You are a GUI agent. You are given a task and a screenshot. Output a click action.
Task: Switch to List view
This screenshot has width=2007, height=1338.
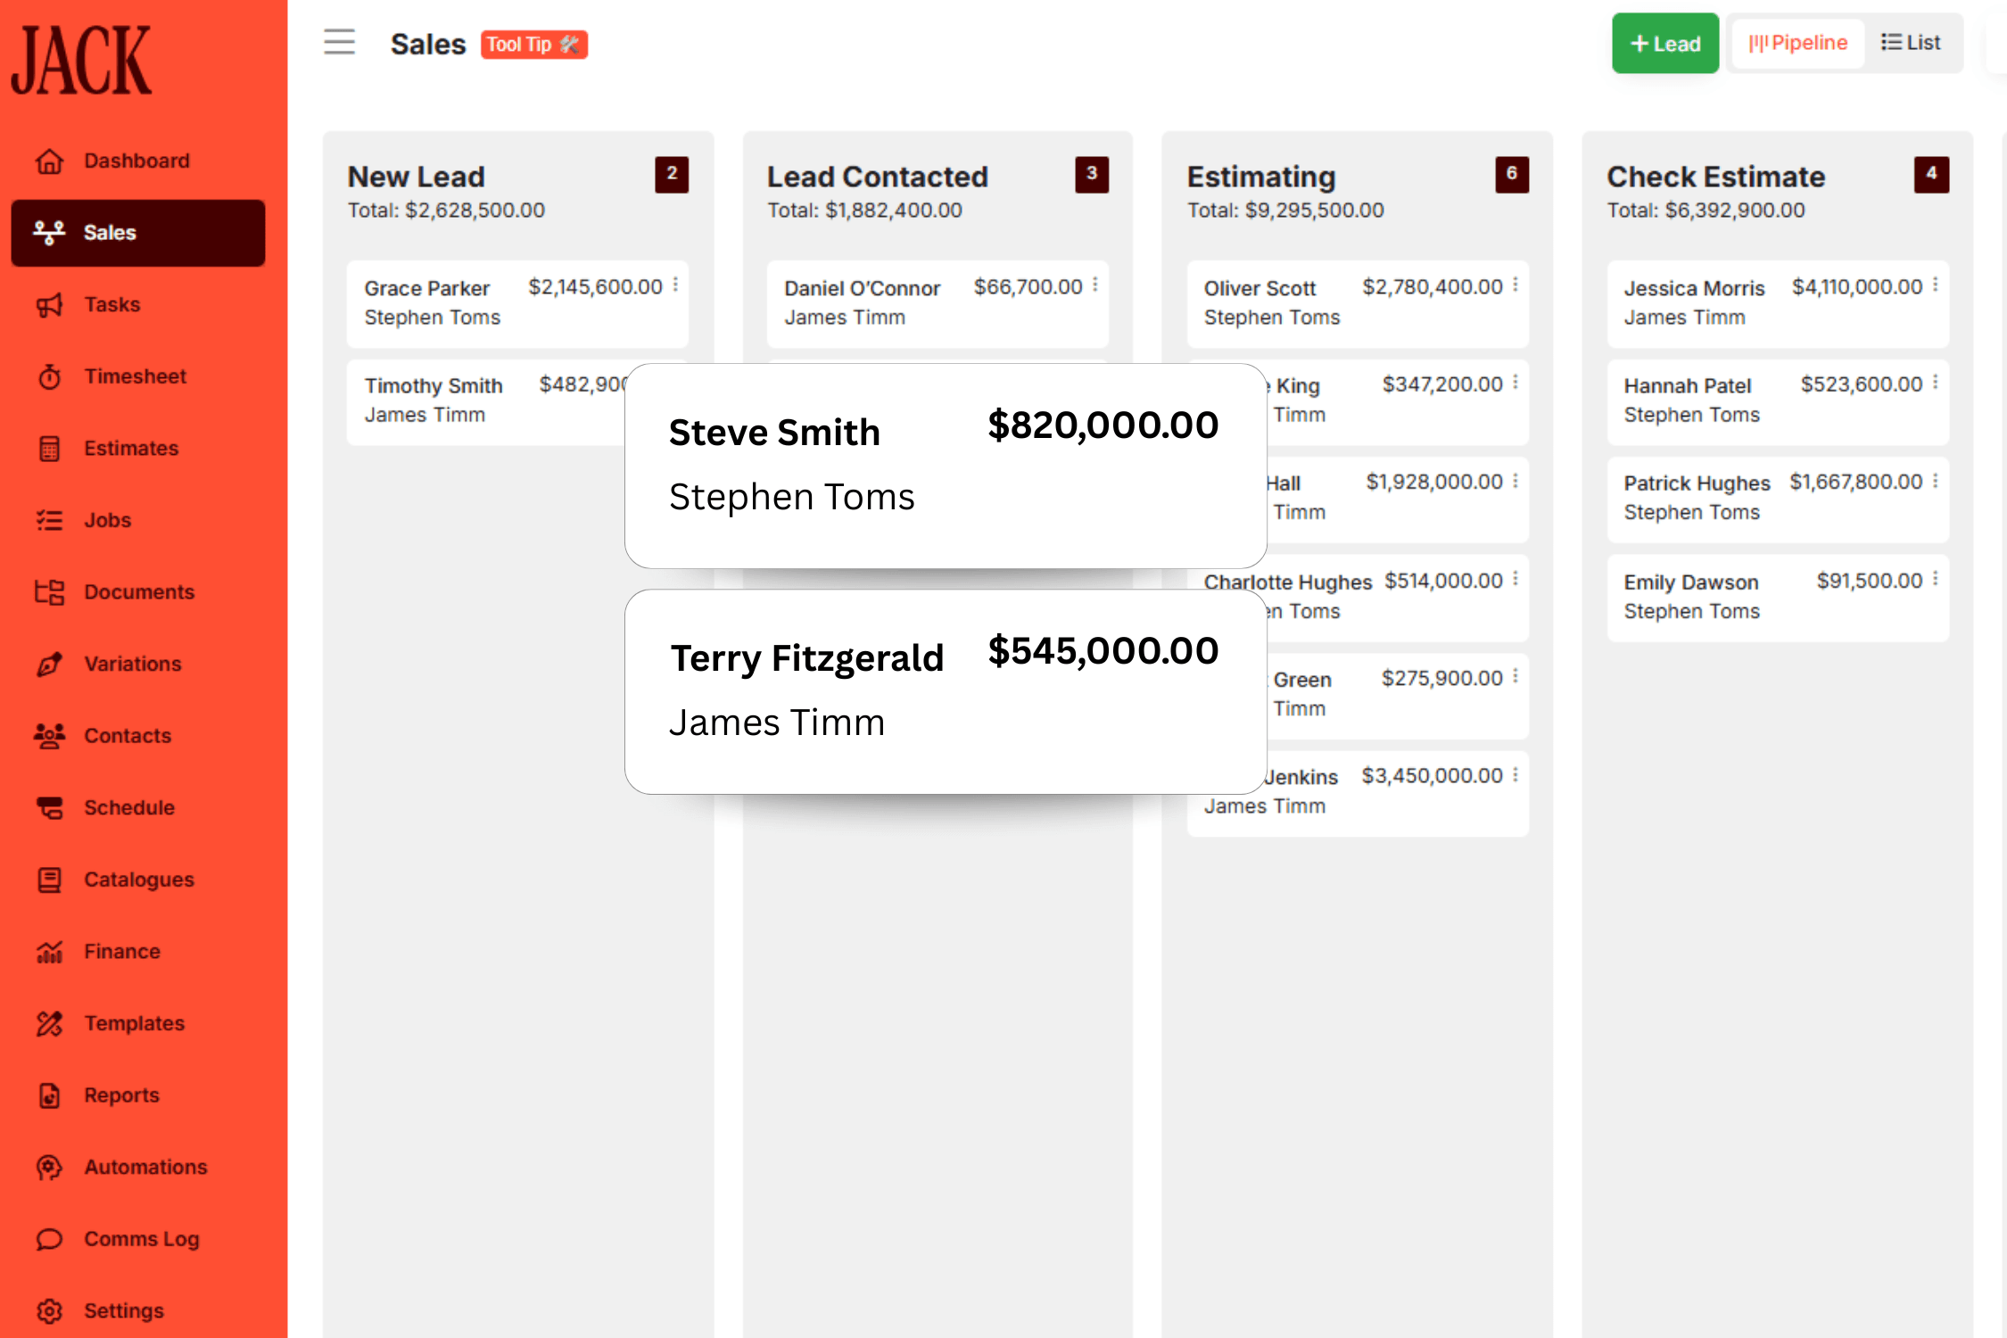coord(1912,42)
